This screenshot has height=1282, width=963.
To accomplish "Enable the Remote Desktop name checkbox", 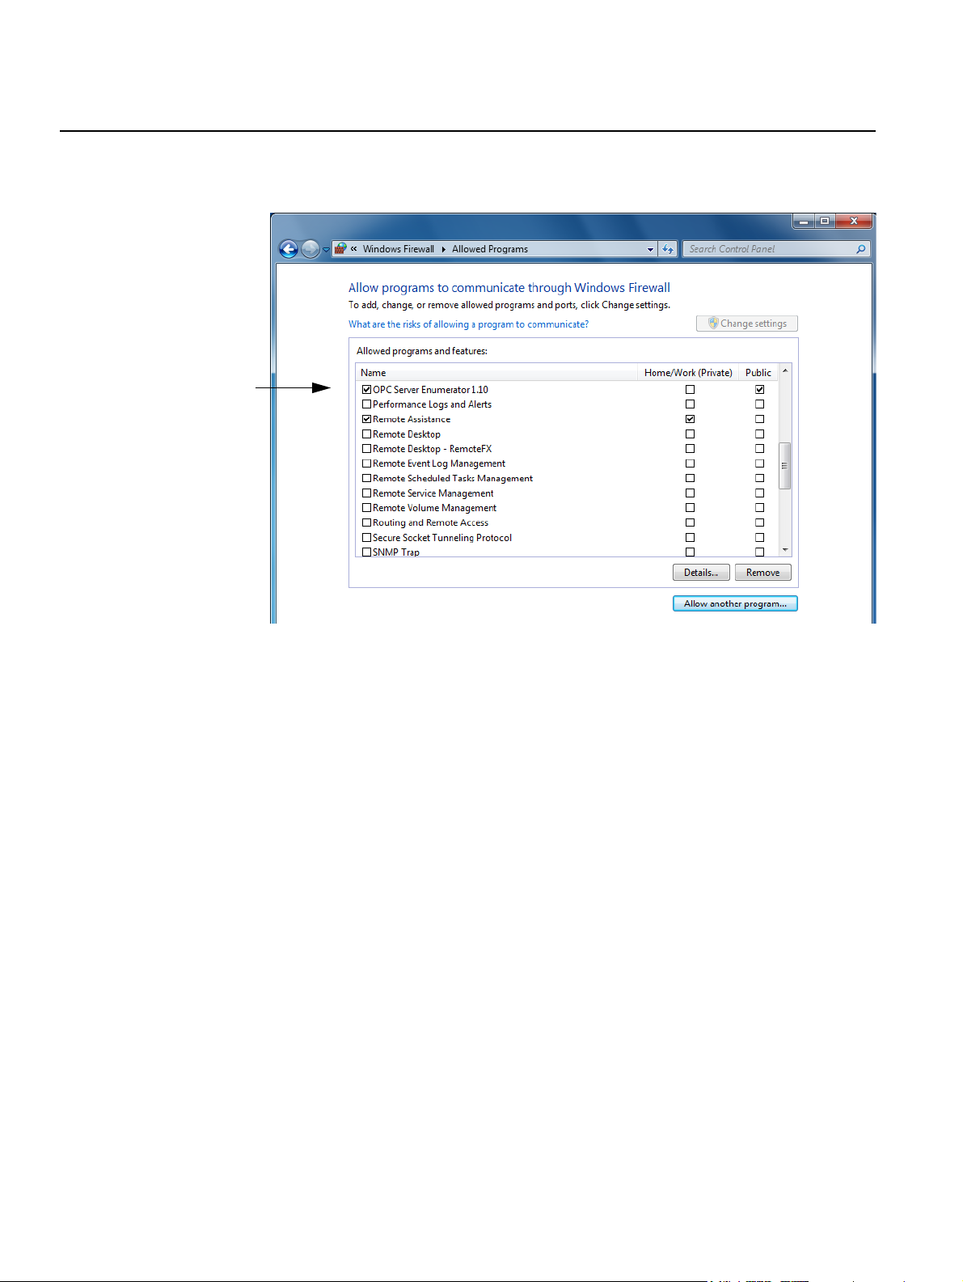I will 367,434.
